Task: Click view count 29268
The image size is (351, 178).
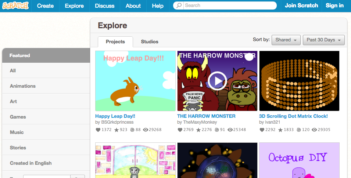Action: coord(155,130)
